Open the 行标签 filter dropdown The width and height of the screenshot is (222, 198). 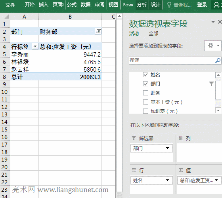coord(35,46)
